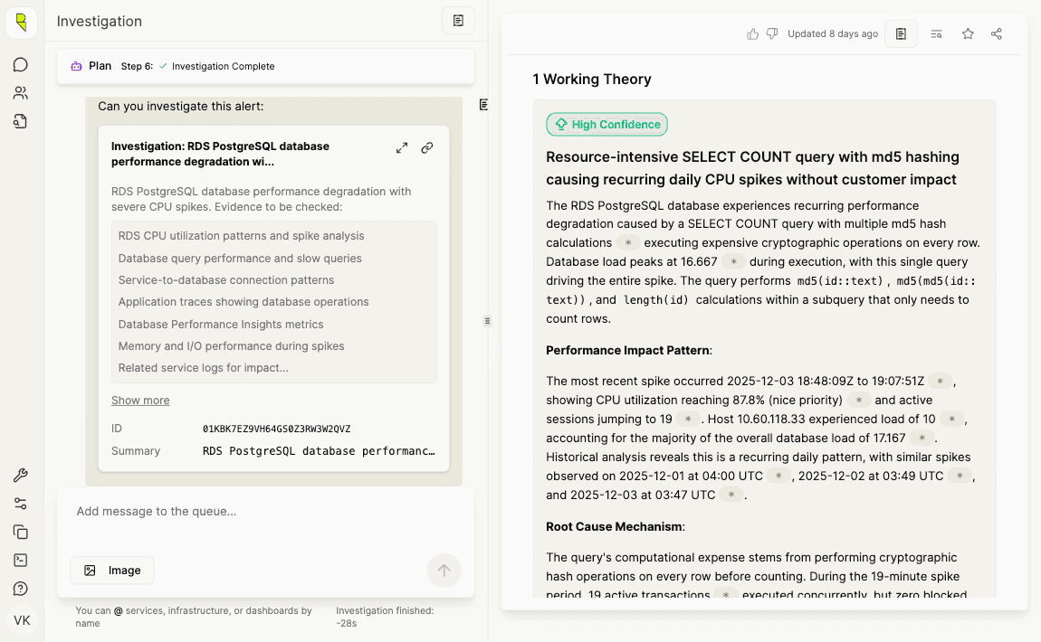Copy link of the investigation alert card
1041x642 pixels.
(427, 147)
